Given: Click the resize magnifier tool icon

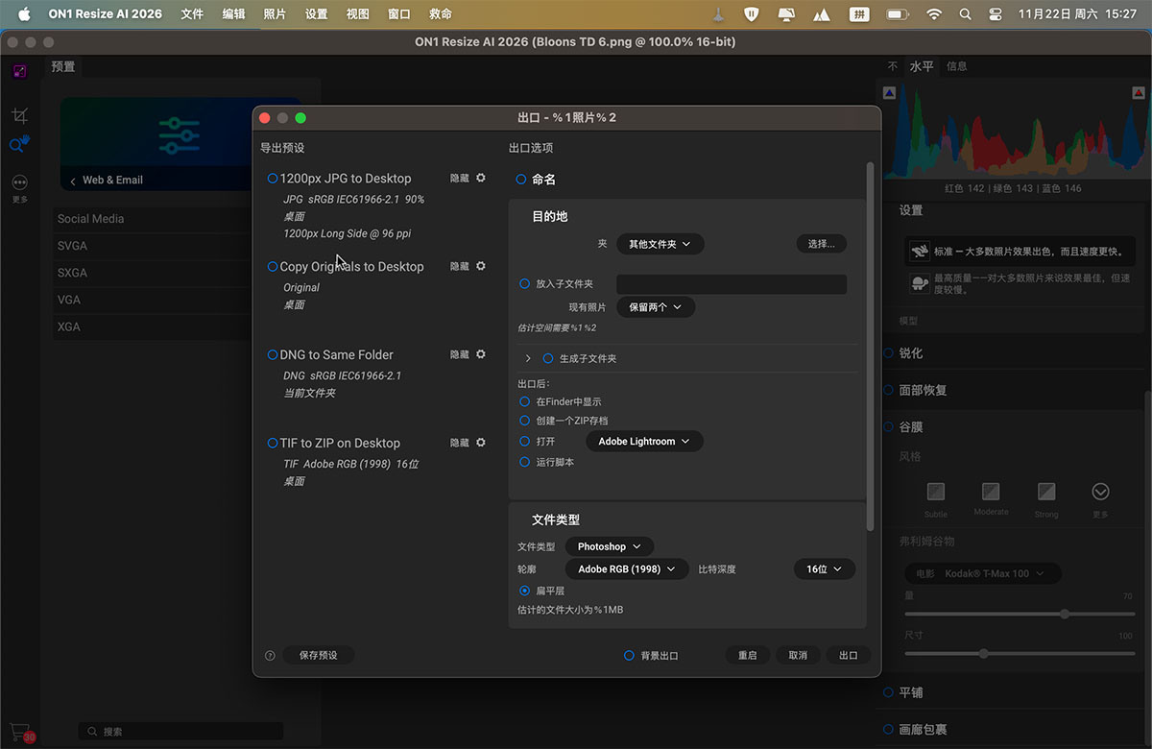Looking at the screenshot, I should 19,144.
